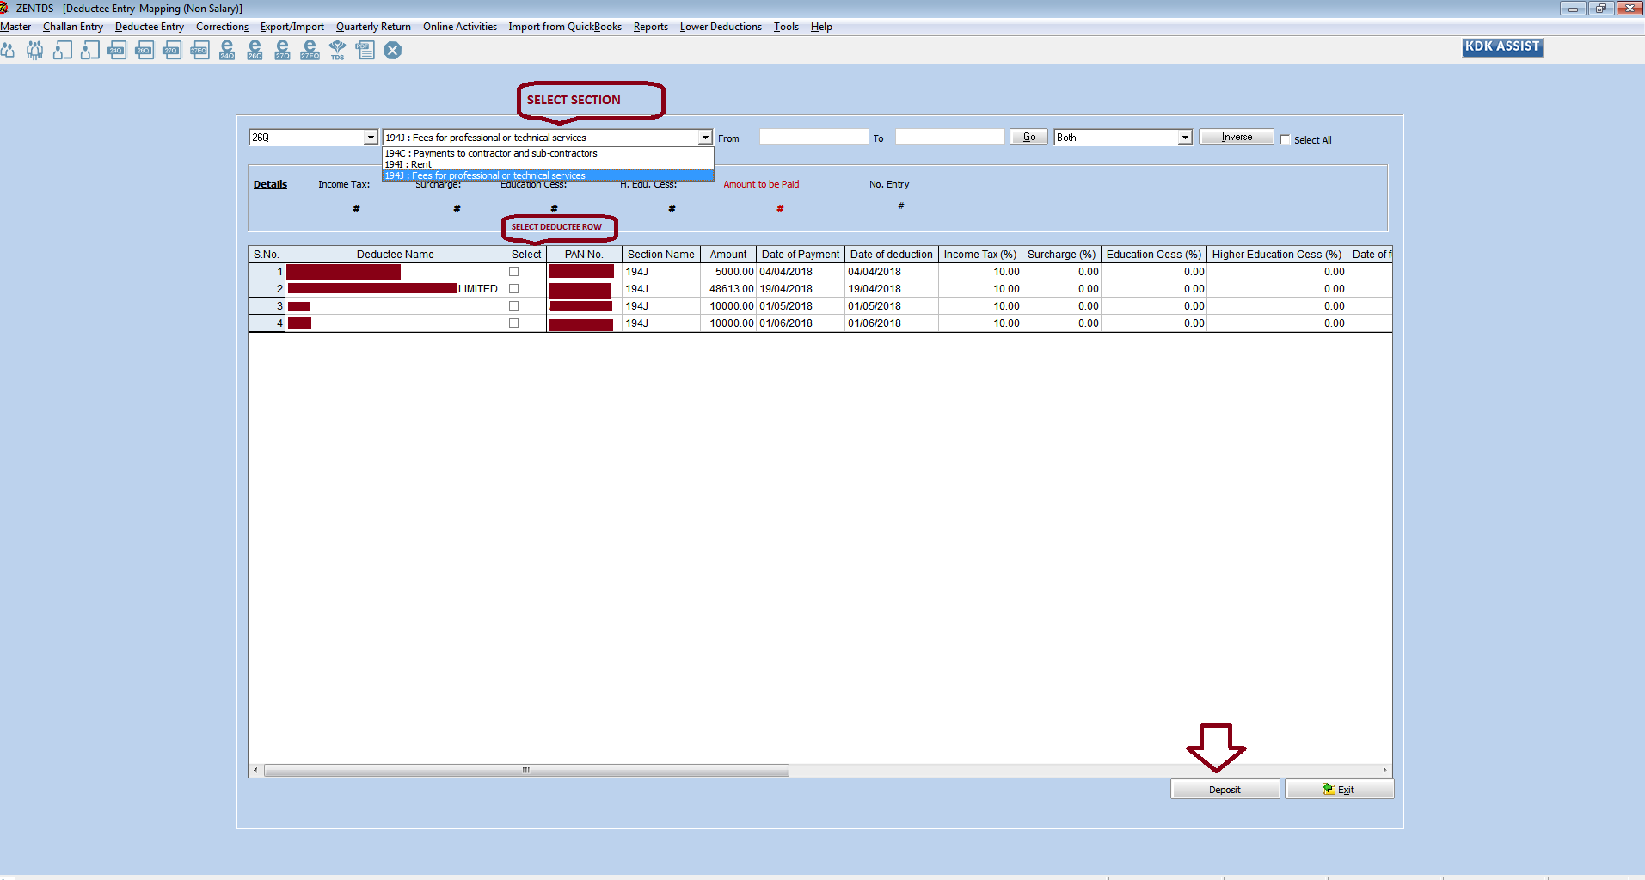Click the group of people deductee icon
Image resolution: width=1645 pixels, height=880 pixels.
coord(34,50)
